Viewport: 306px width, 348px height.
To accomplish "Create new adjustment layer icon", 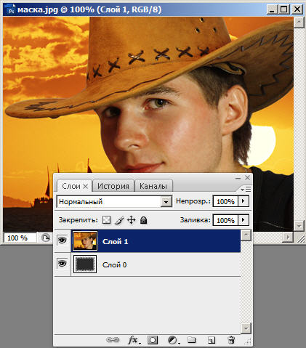I will click(x=173, y=340).
